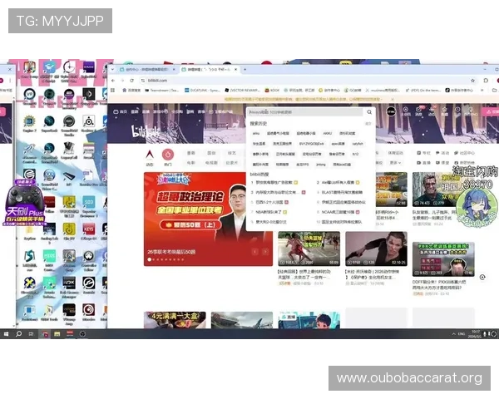Play the 保护者 action movie thumbnail
This screenshot has height=399, width=499.
(x=376, y=249)
